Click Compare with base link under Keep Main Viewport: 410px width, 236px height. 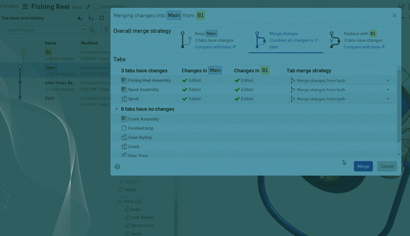click(215, 47)
